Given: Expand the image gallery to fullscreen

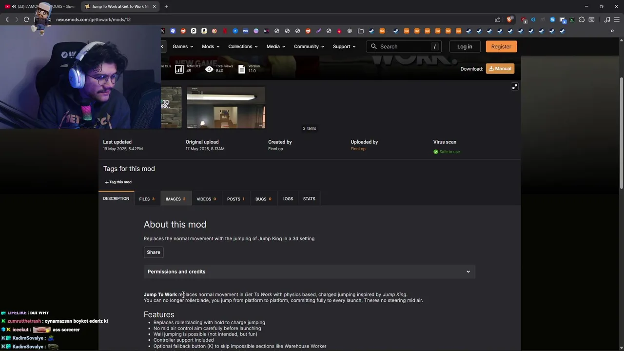Looking at the screenshot, I should 514,86.
